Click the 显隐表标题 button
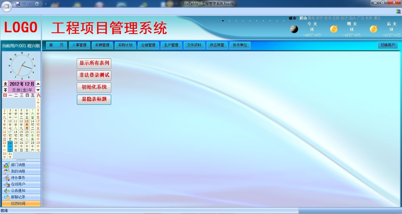402x214 pixels. point(94,100)
